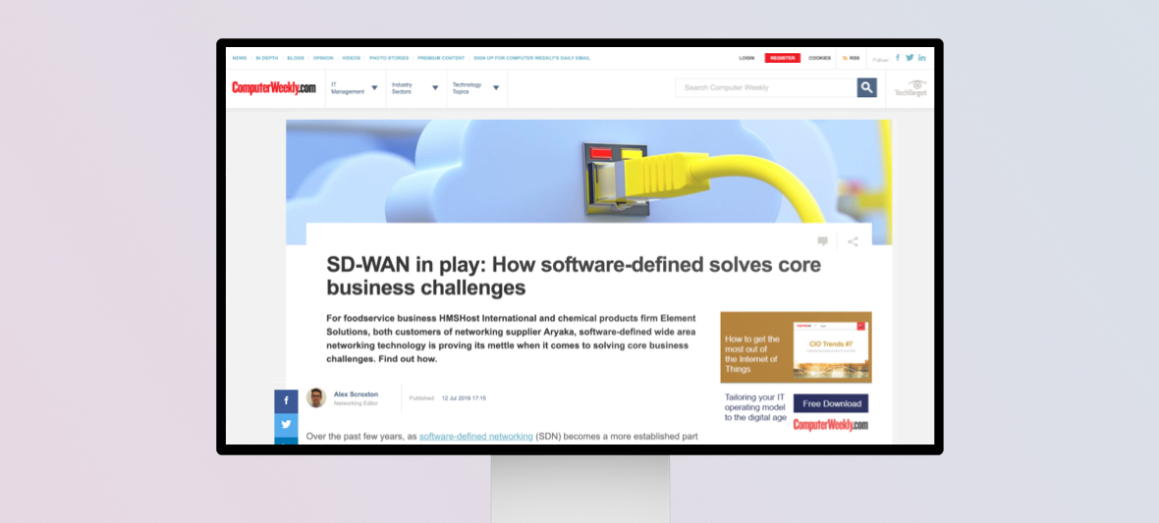Share article via Facebook side button
Image resolution: width=1159 pixels, height=523 pixels.
click(286, 402)
